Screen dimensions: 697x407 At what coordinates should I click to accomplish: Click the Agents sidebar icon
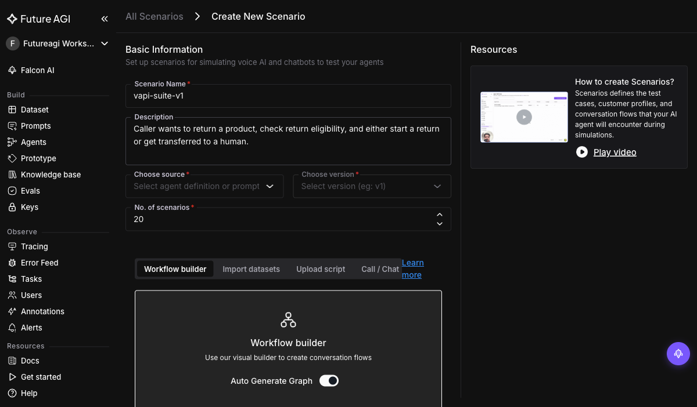click(12, 142)
